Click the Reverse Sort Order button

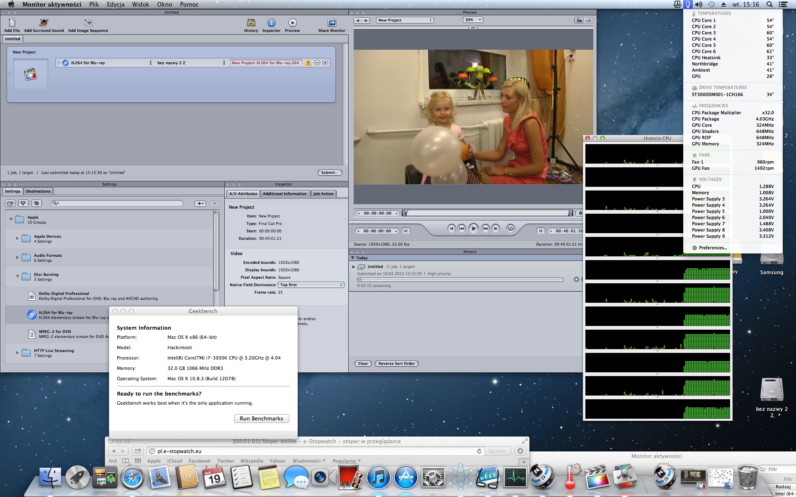[397, 364]
